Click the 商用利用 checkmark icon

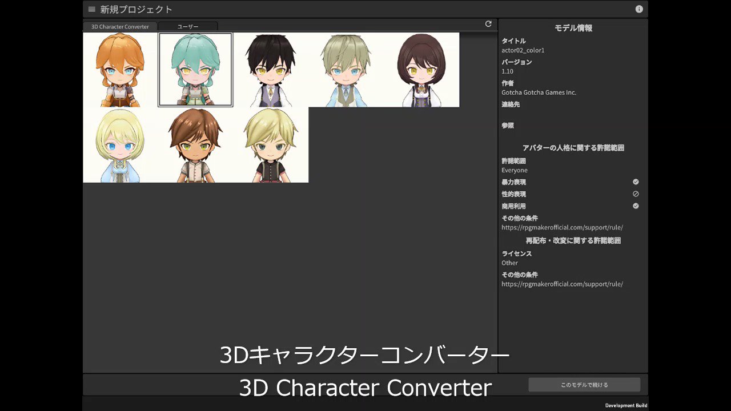pos(636,206)
